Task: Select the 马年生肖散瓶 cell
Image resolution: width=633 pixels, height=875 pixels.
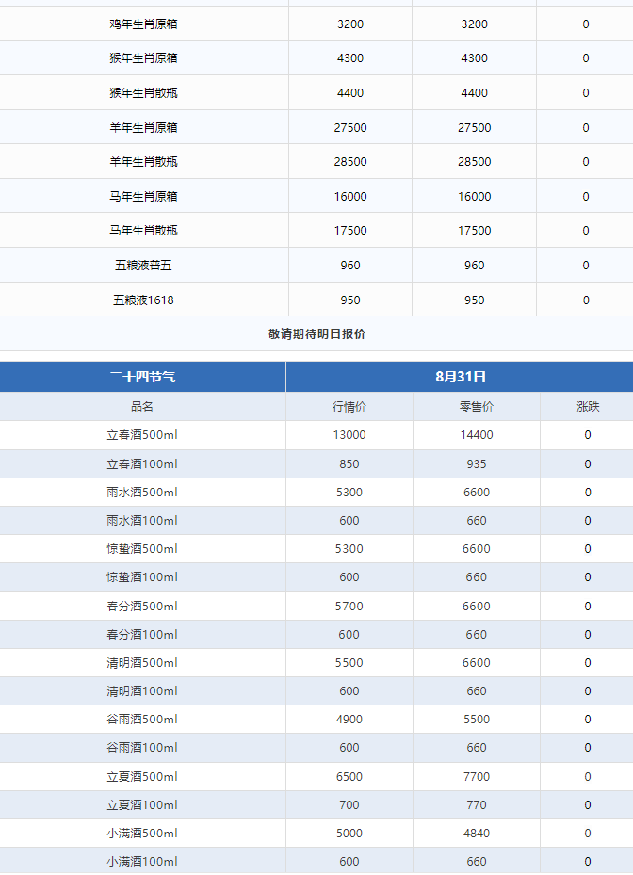Action: click(143, 230)
